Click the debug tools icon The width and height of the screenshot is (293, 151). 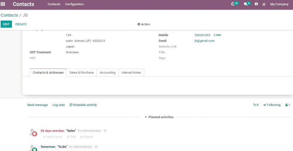point(264,5)
